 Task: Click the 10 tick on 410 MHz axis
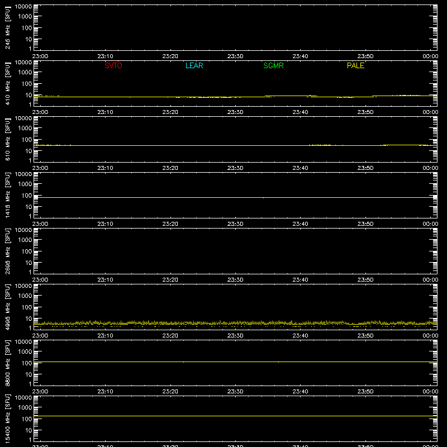[x=29, y=95]
